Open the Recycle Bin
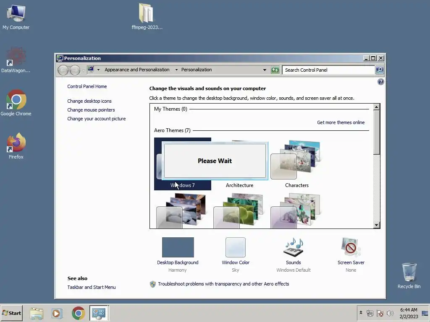 [409, 275]
